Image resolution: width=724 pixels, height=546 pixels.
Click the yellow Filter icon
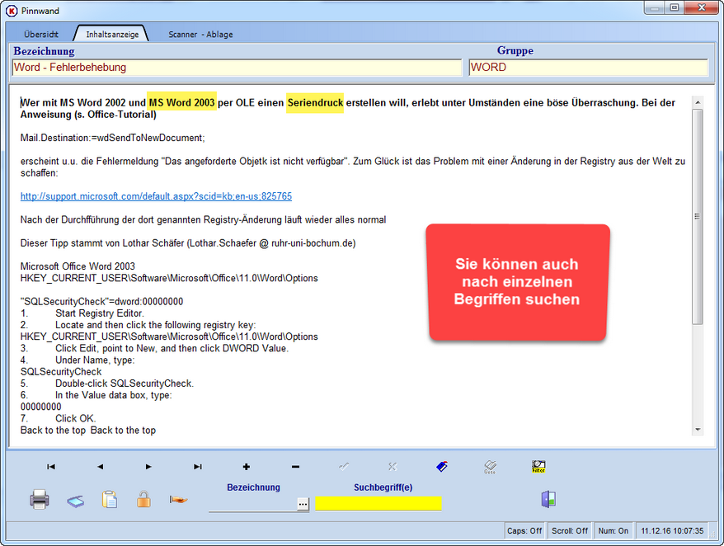pyautogui.click(x=538, y=467)
